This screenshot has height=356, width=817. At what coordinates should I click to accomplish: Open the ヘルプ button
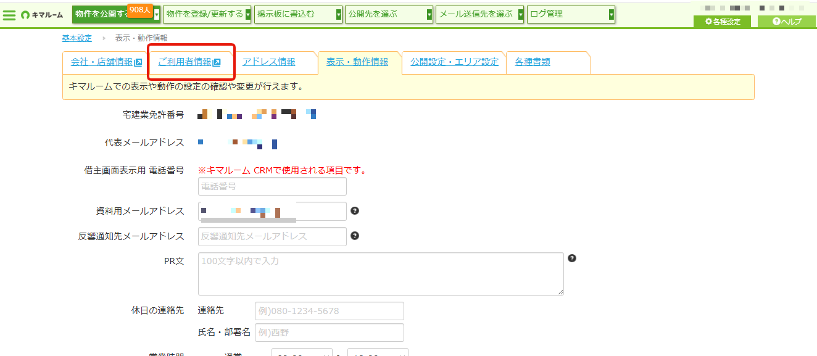[x=787, y=21]
